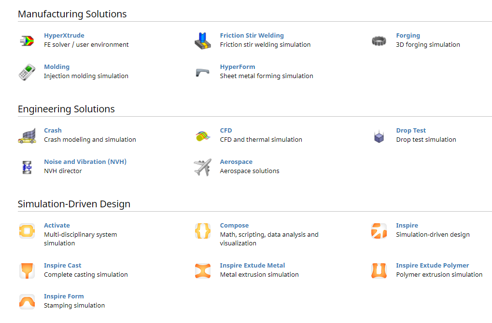
Task: Click the Inspire orange icon
Action: pyautogui.click(x=379, y=231)
